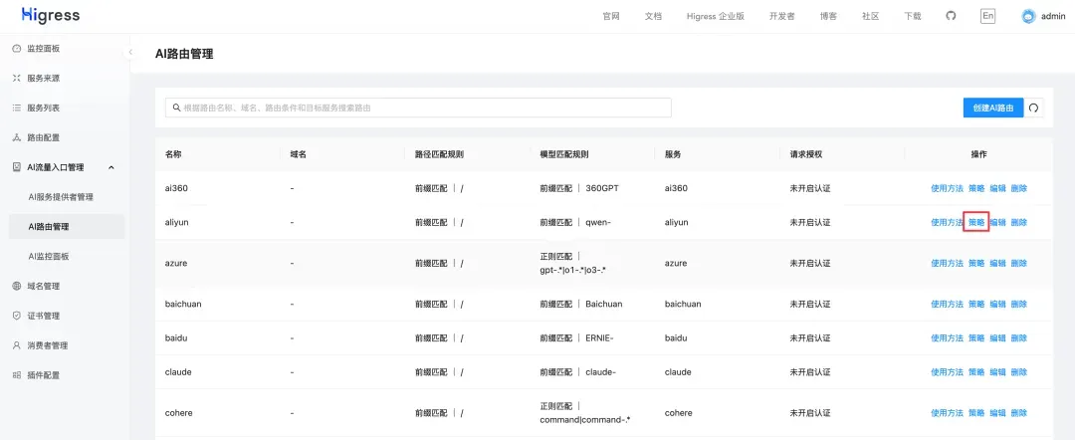The image size is (1075, 440).
Task: Open Higress 企业版 link
Action: tap(715, 17)
